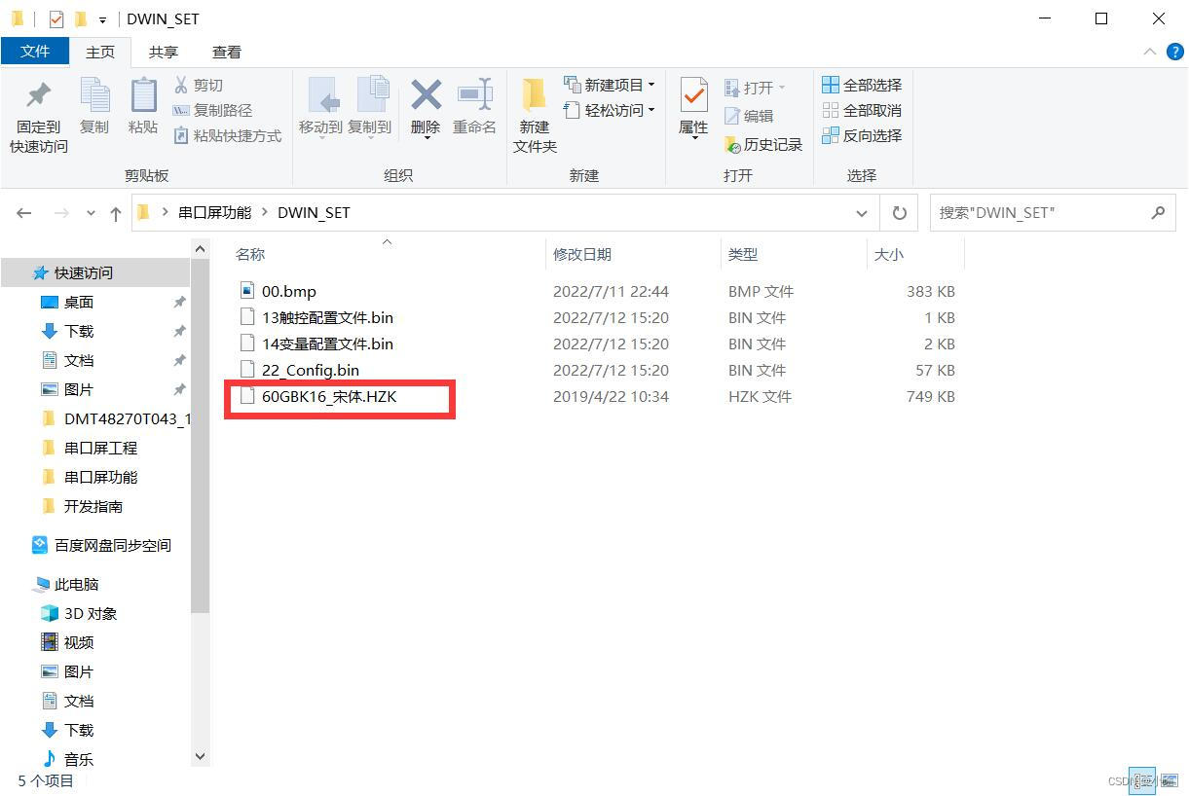Click the Back navigation arrow
Image resolution: width=1189 pixels, height=796 pixels.
click(x=24, y=213)
